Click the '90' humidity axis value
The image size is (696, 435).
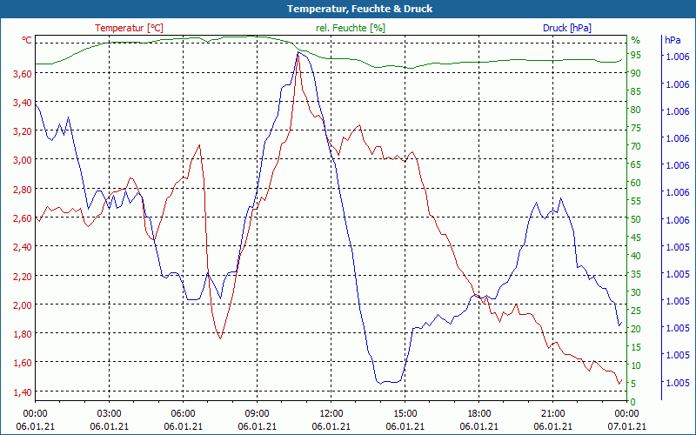[636, 73]
